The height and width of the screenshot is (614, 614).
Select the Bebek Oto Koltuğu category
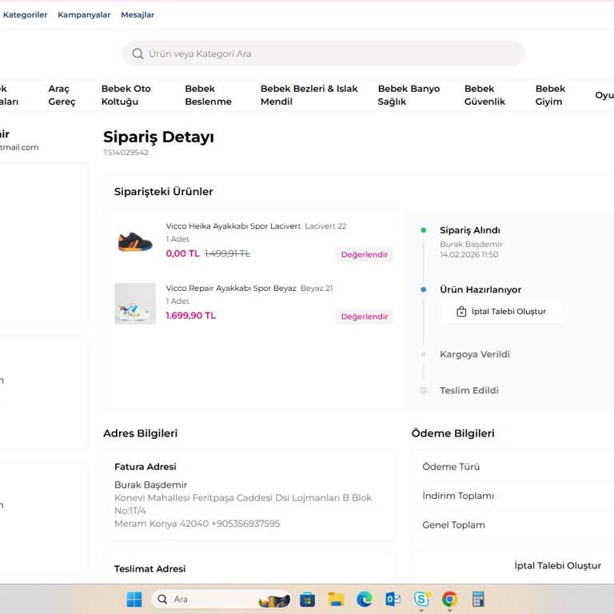(x=126, y=95)
